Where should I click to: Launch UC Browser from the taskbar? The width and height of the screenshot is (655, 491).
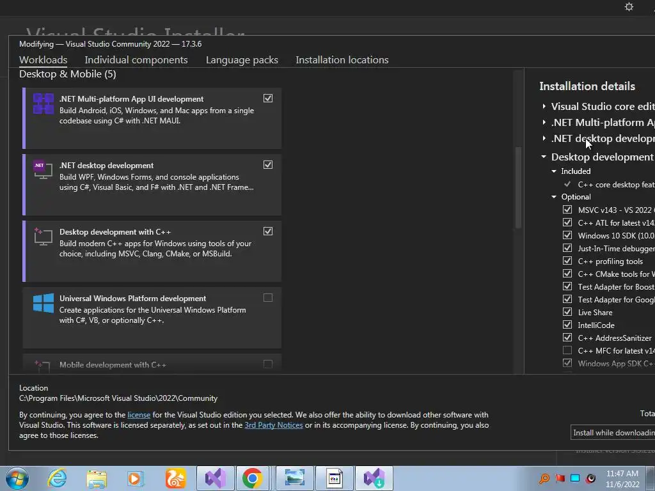click(175, 478)
